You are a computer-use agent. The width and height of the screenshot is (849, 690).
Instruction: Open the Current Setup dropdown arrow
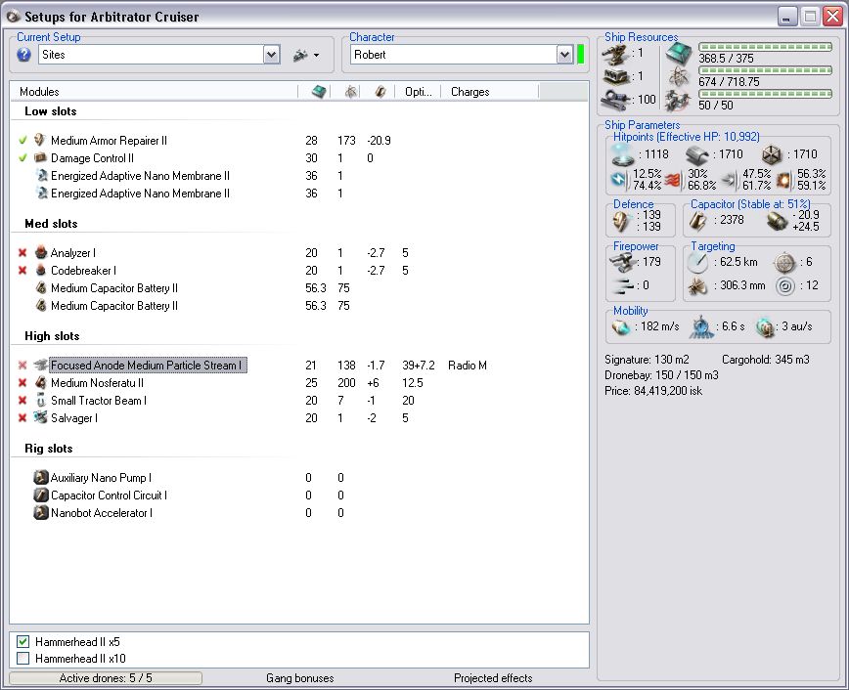(x=271, y=55)
